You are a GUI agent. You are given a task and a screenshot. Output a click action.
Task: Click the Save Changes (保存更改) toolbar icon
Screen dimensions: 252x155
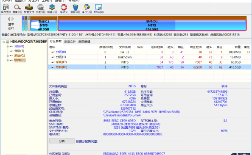(6, 8)
